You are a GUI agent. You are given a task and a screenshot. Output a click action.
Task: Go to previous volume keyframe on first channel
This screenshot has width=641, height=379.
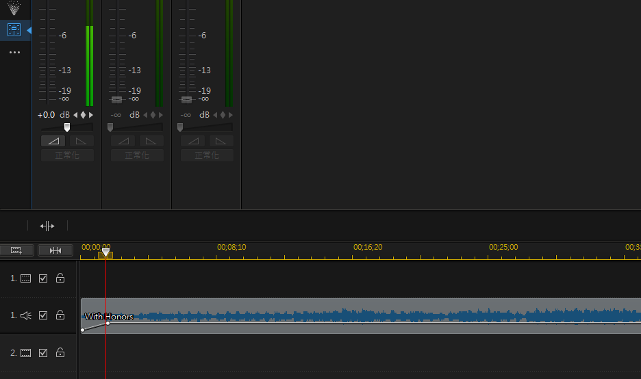pos(75,115)
